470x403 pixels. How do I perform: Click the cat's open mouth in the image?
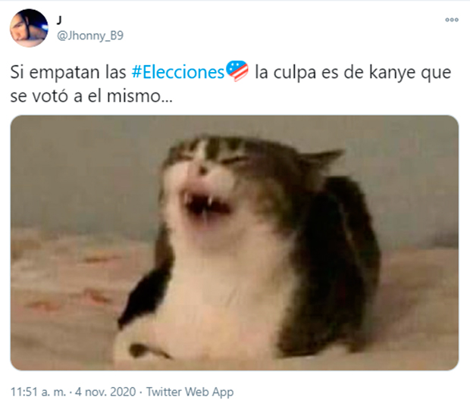[x=206, y=205]
